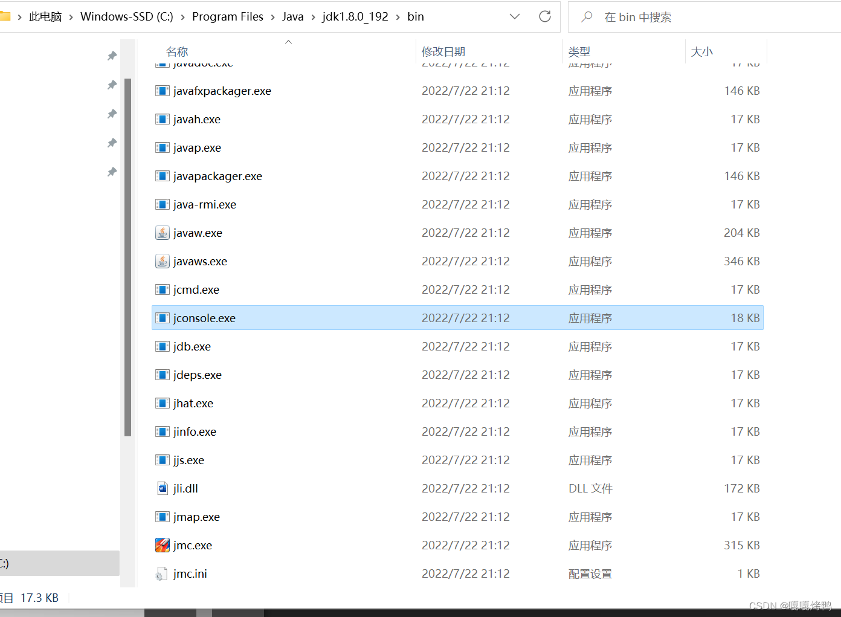The width and height of the screenshot is (841, 617).
Task: Sort files by 大小 column
Action: click(x=702, y=52)
